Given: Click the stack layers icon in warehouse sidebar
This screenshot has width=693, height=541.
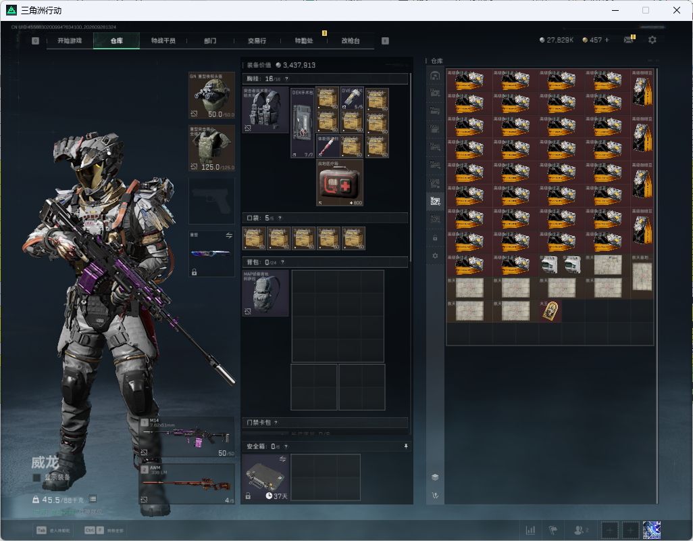Looking at the screenshot, I should pos(435,477).
